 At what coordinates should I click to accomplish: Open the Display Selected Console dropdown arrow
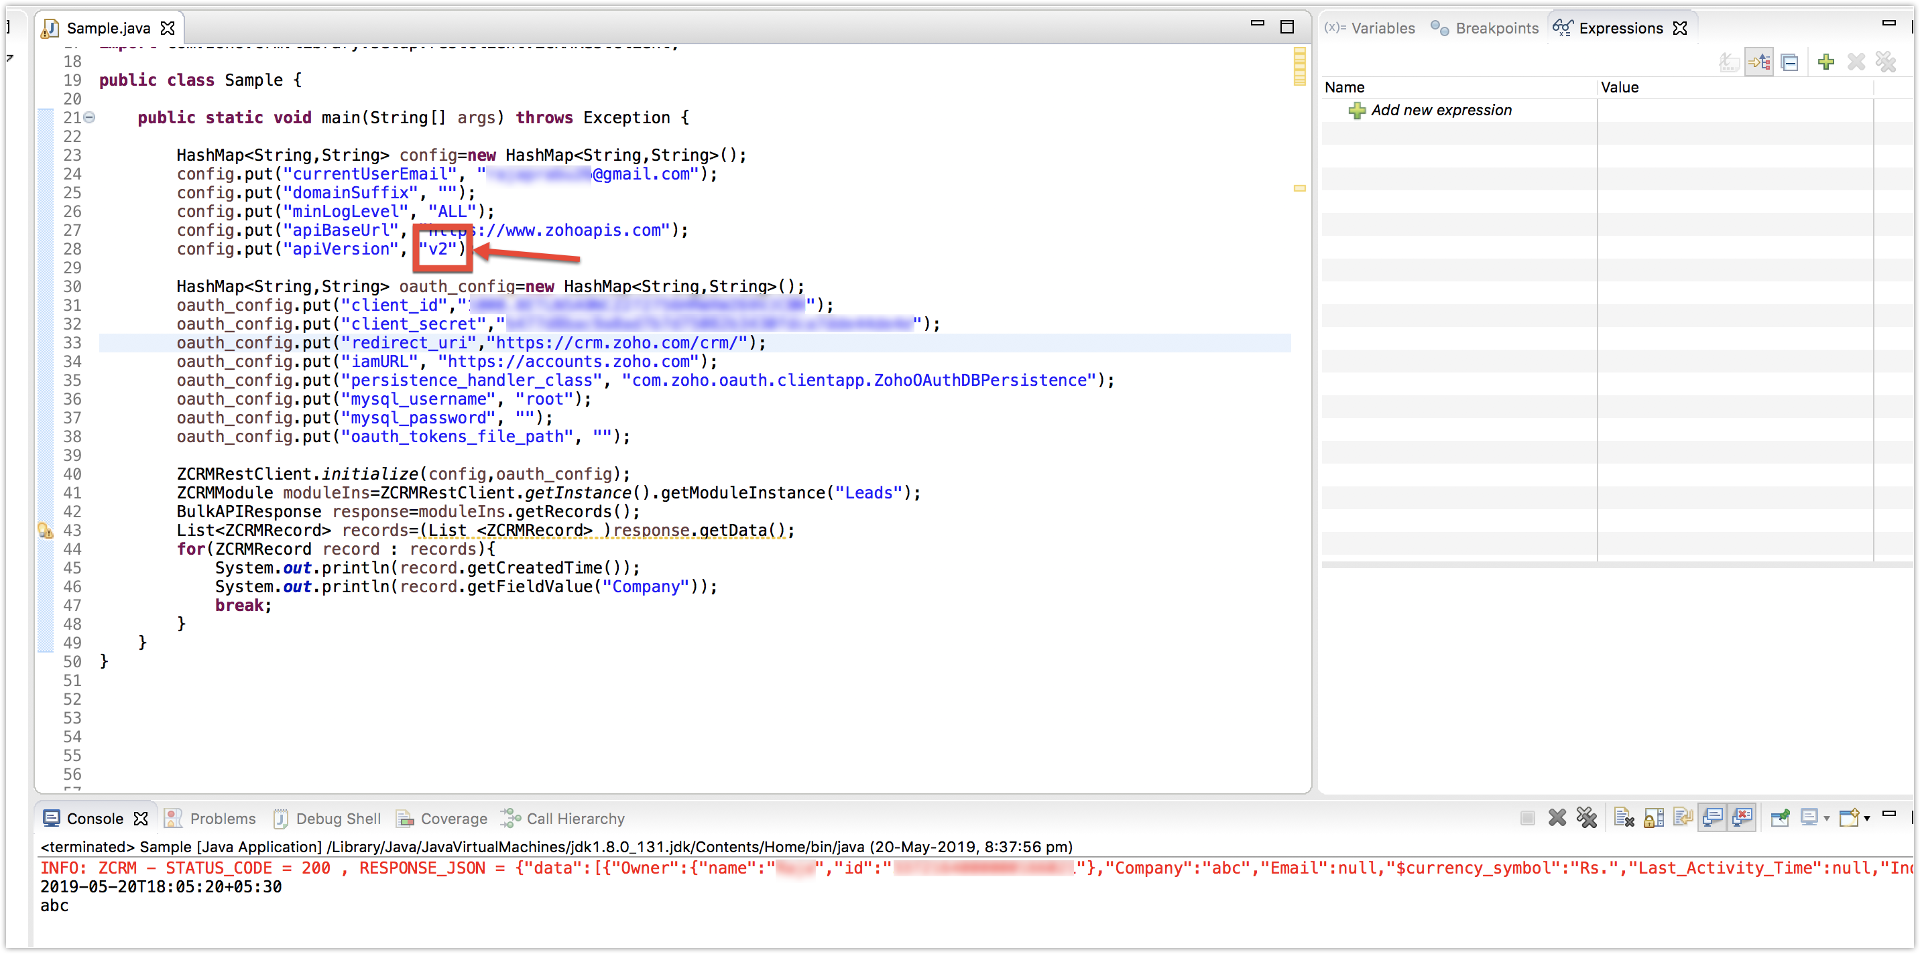(x=1826, y=819)
